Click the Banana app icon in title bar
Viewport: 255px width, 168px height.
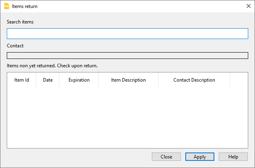pos(6,6)
